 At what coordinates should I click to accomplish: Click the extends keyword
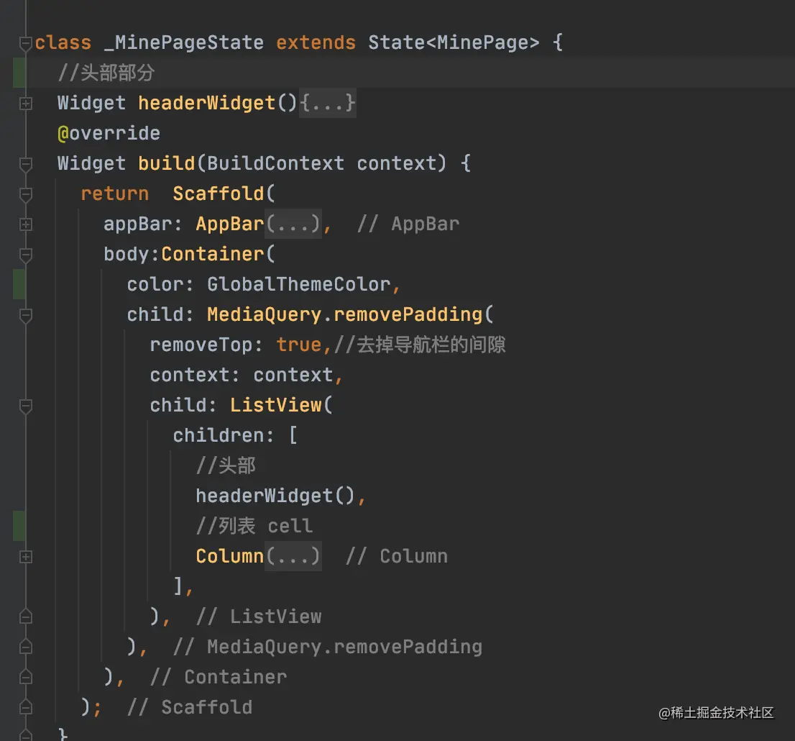point(316,42)
